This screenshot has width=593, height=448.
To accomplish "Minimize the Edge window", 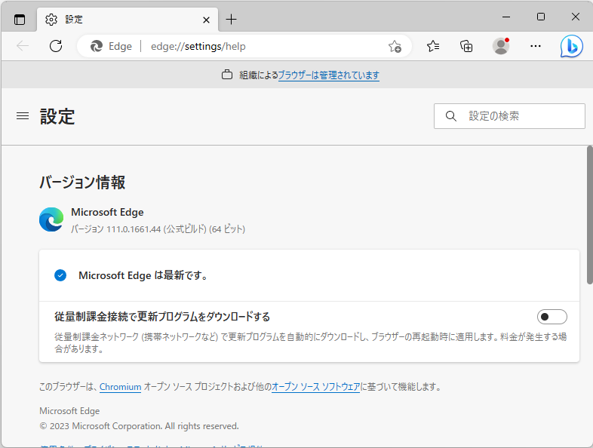I will 506,17.
